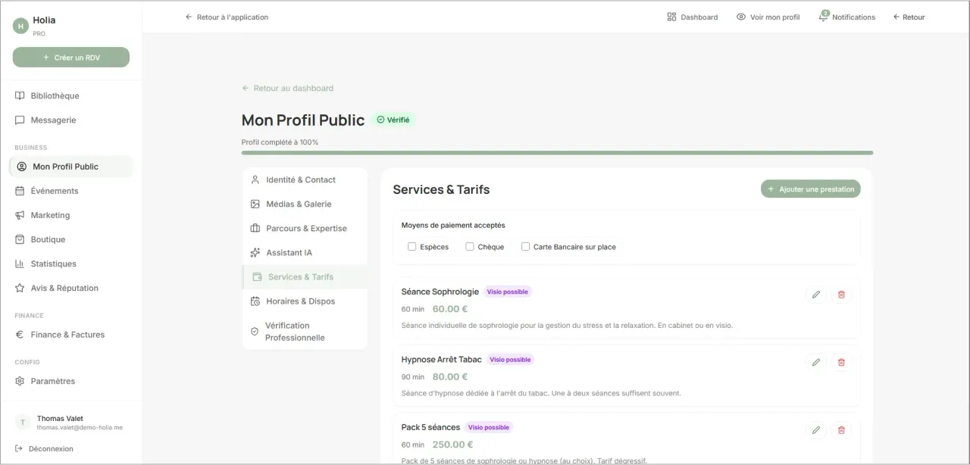Screen dimensions: 970x465
Task: Open Marketing in the sidebar
Action: coord(70,215)
